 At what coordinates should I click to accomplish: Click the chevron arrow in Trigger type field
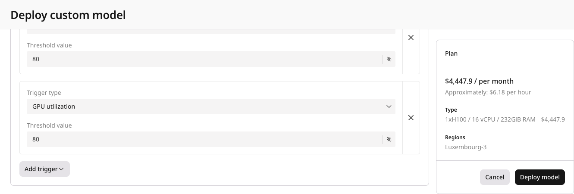(x=389, y=106)
